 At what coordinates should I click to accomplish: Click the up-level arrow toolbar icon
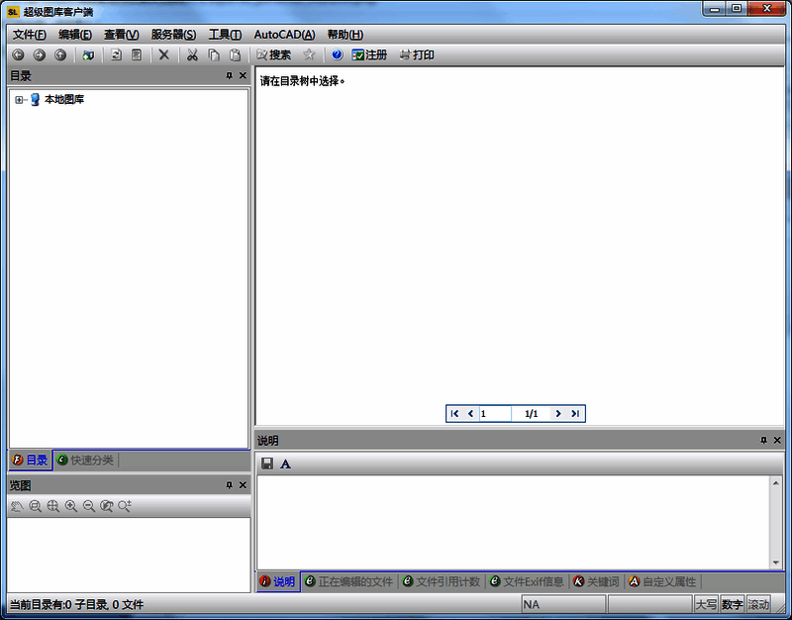(61, 54)
